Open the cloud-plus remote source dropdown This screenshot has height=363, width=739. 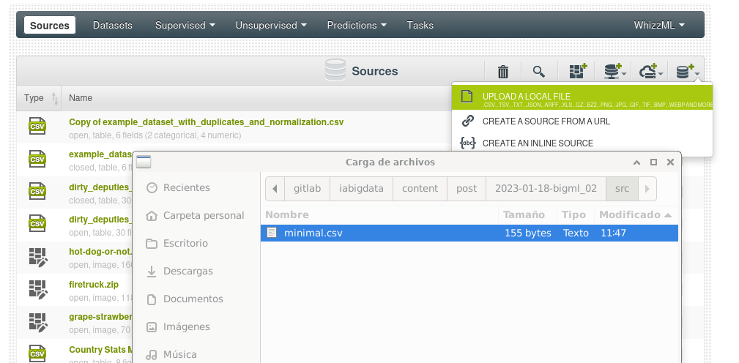[x=650, y=72]
